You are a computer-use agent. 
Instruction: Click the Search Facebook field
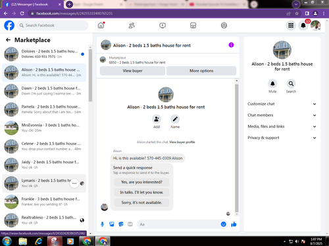point(53,26)
